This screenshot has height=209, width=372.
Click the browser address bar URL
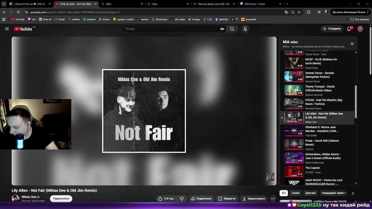coord(75,12)
